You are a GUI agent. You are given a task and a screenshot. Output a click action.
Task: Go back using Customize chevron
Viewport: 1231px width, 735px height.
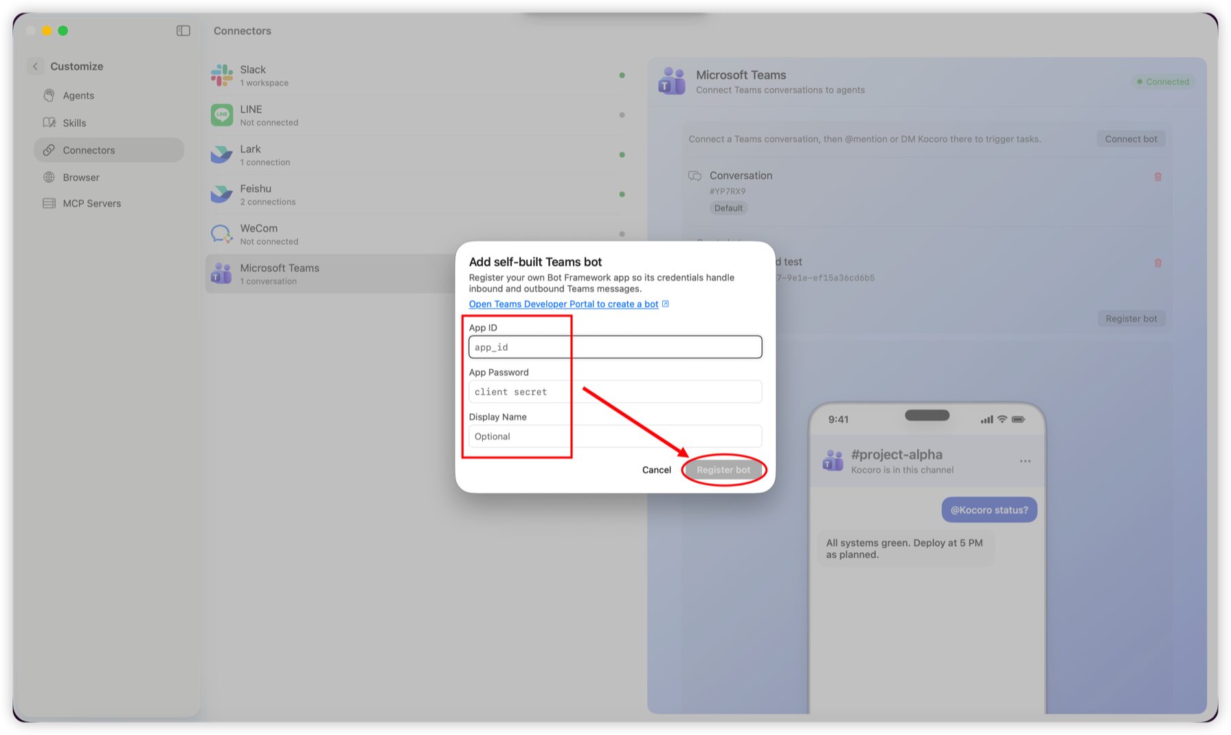coord(35,67)
